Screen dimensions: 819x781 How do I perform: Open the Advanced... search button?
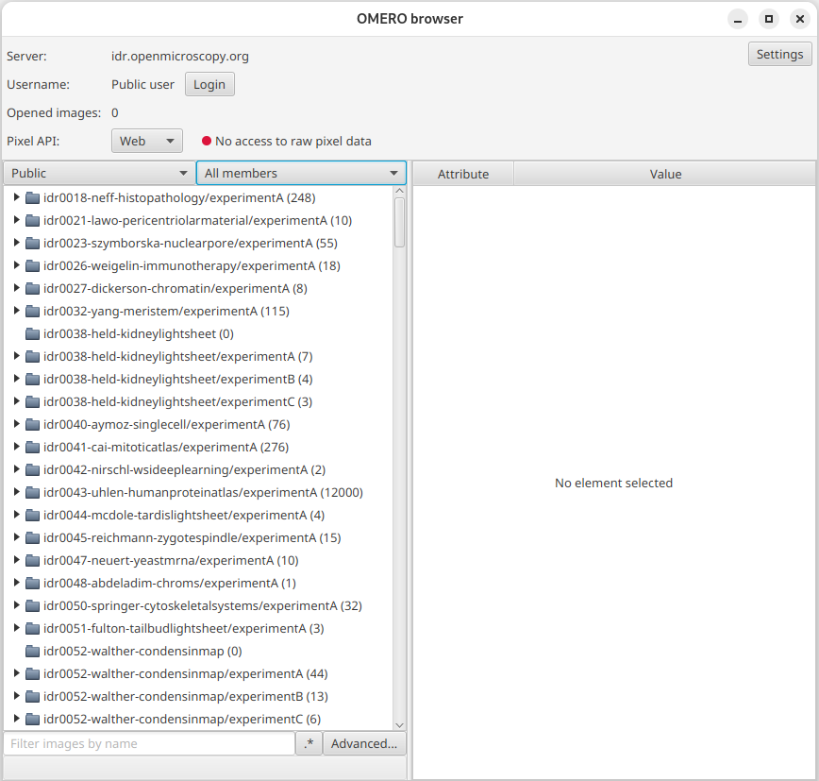[364, 743]
